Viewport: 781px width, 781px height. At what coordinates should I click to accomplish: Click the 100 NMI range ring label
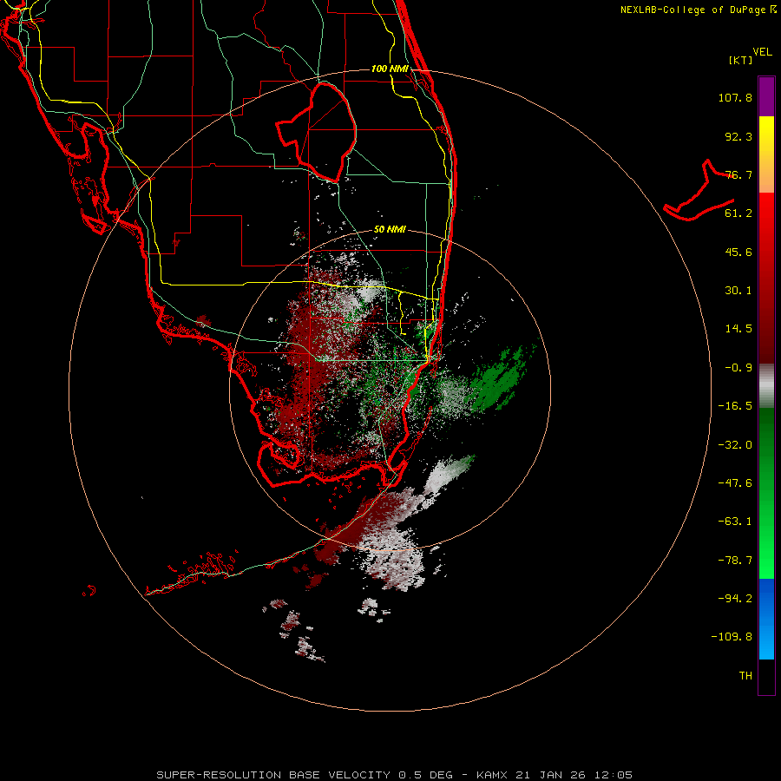pyautogui.click(x=390, y=69)
